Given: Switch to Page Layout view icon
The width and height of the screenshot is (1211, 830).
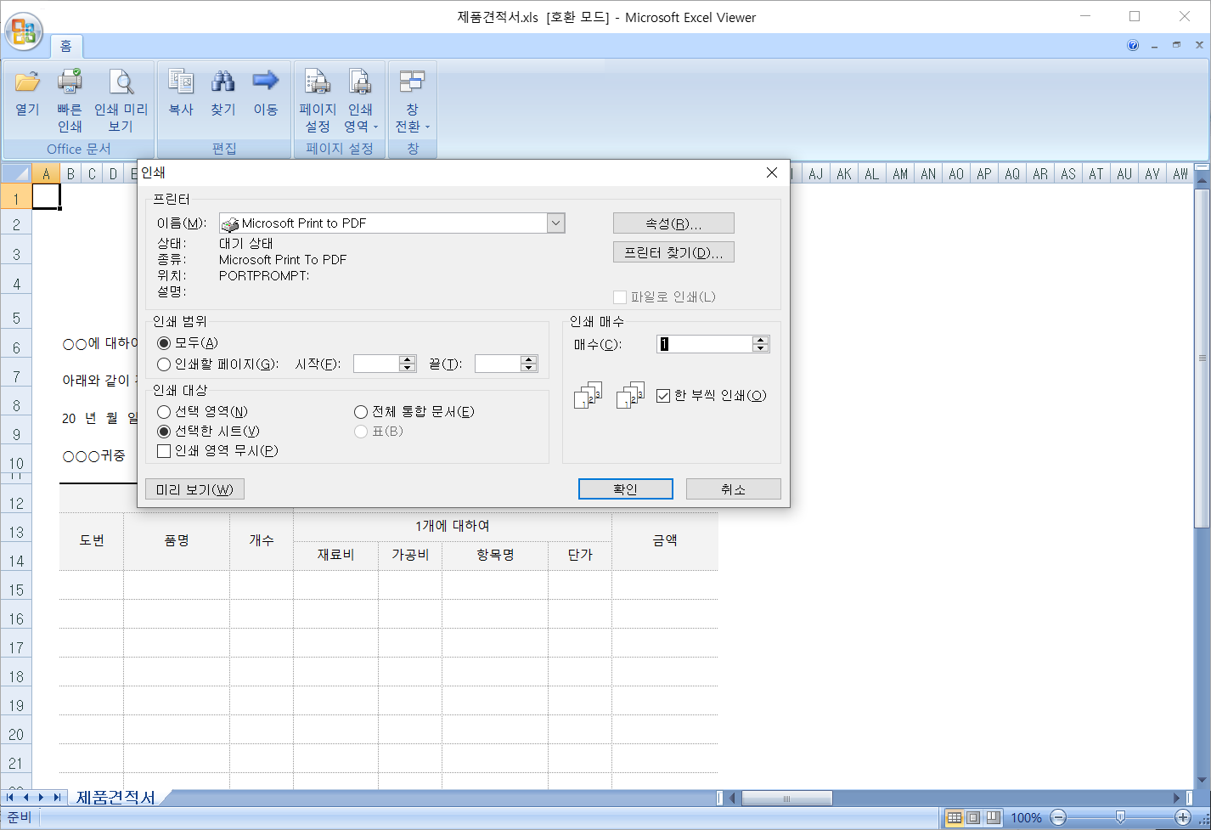Looking at the screenshot, I should coord(973,817).
